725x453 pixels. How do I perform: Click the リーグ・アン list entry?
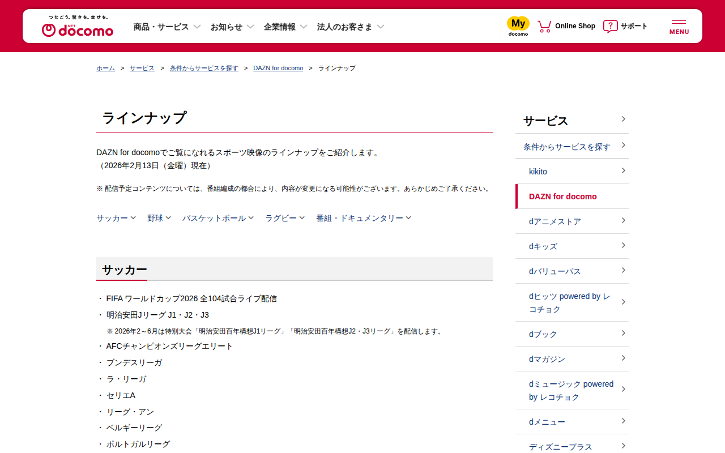click(x=130, y=412)
